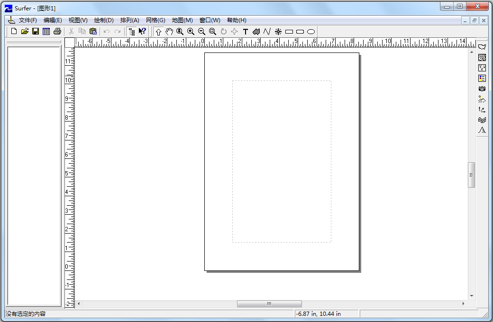The width and height of the screenshot is (493, 322).
Task: Click the vertical scrollbar up arrow
Action: click(x=471, y=52)
